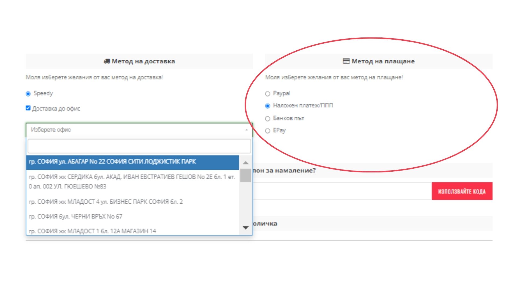The height and width of the screenshot is (291, 517).
Task: Uncheck the Доставка до офис checkbox
Action: tap(28, 108)
